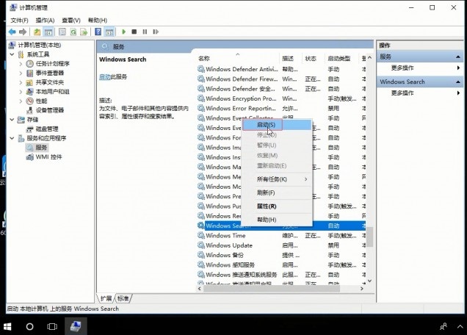
Task: Click the Forward arrow toolbar icon
Action: [x=23, y=32]
